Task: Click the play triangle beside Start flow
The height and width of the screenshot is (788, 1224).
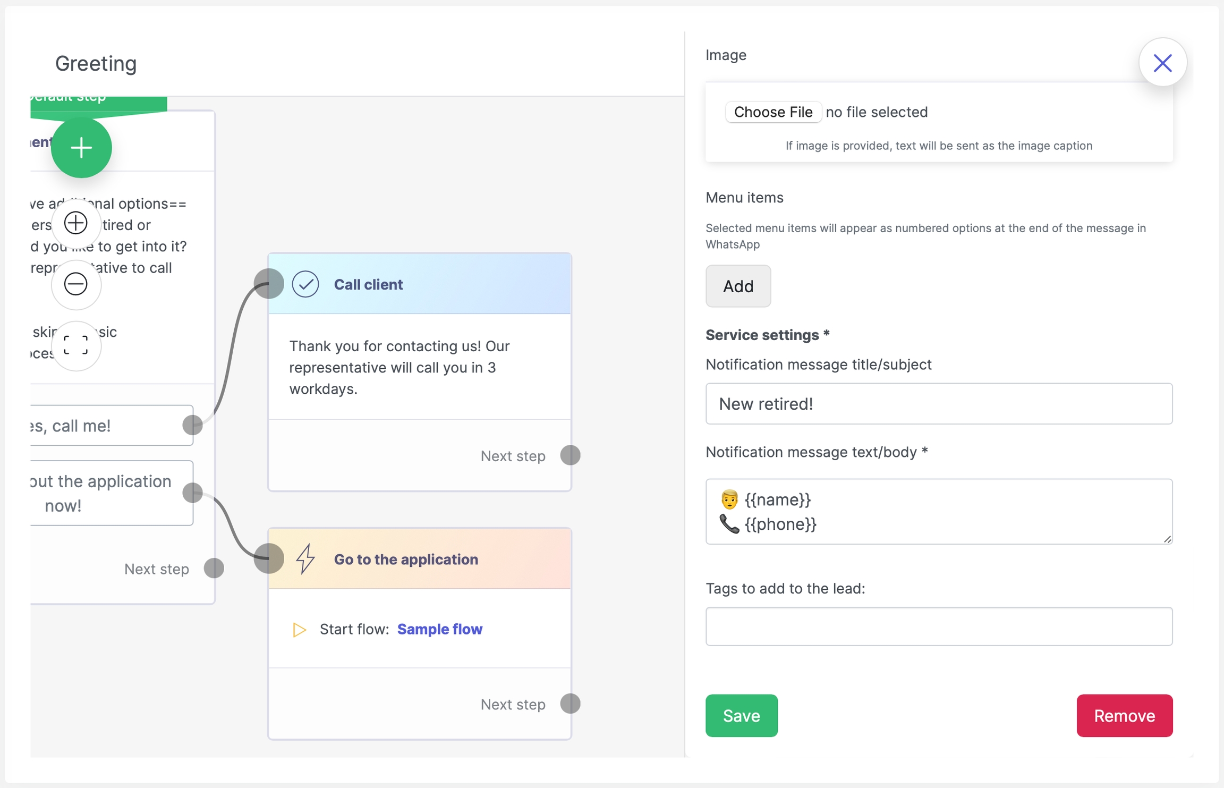Action: (x=300, y=629)
